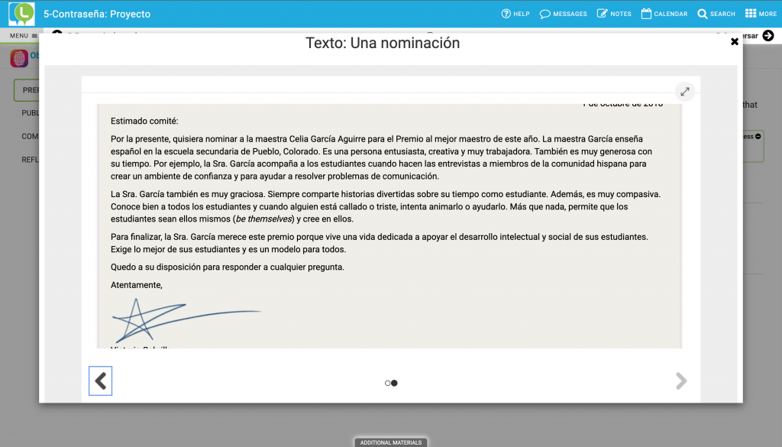The image size is (782, 447).
Task: Open the Calendar
Action: pos(664,14)
